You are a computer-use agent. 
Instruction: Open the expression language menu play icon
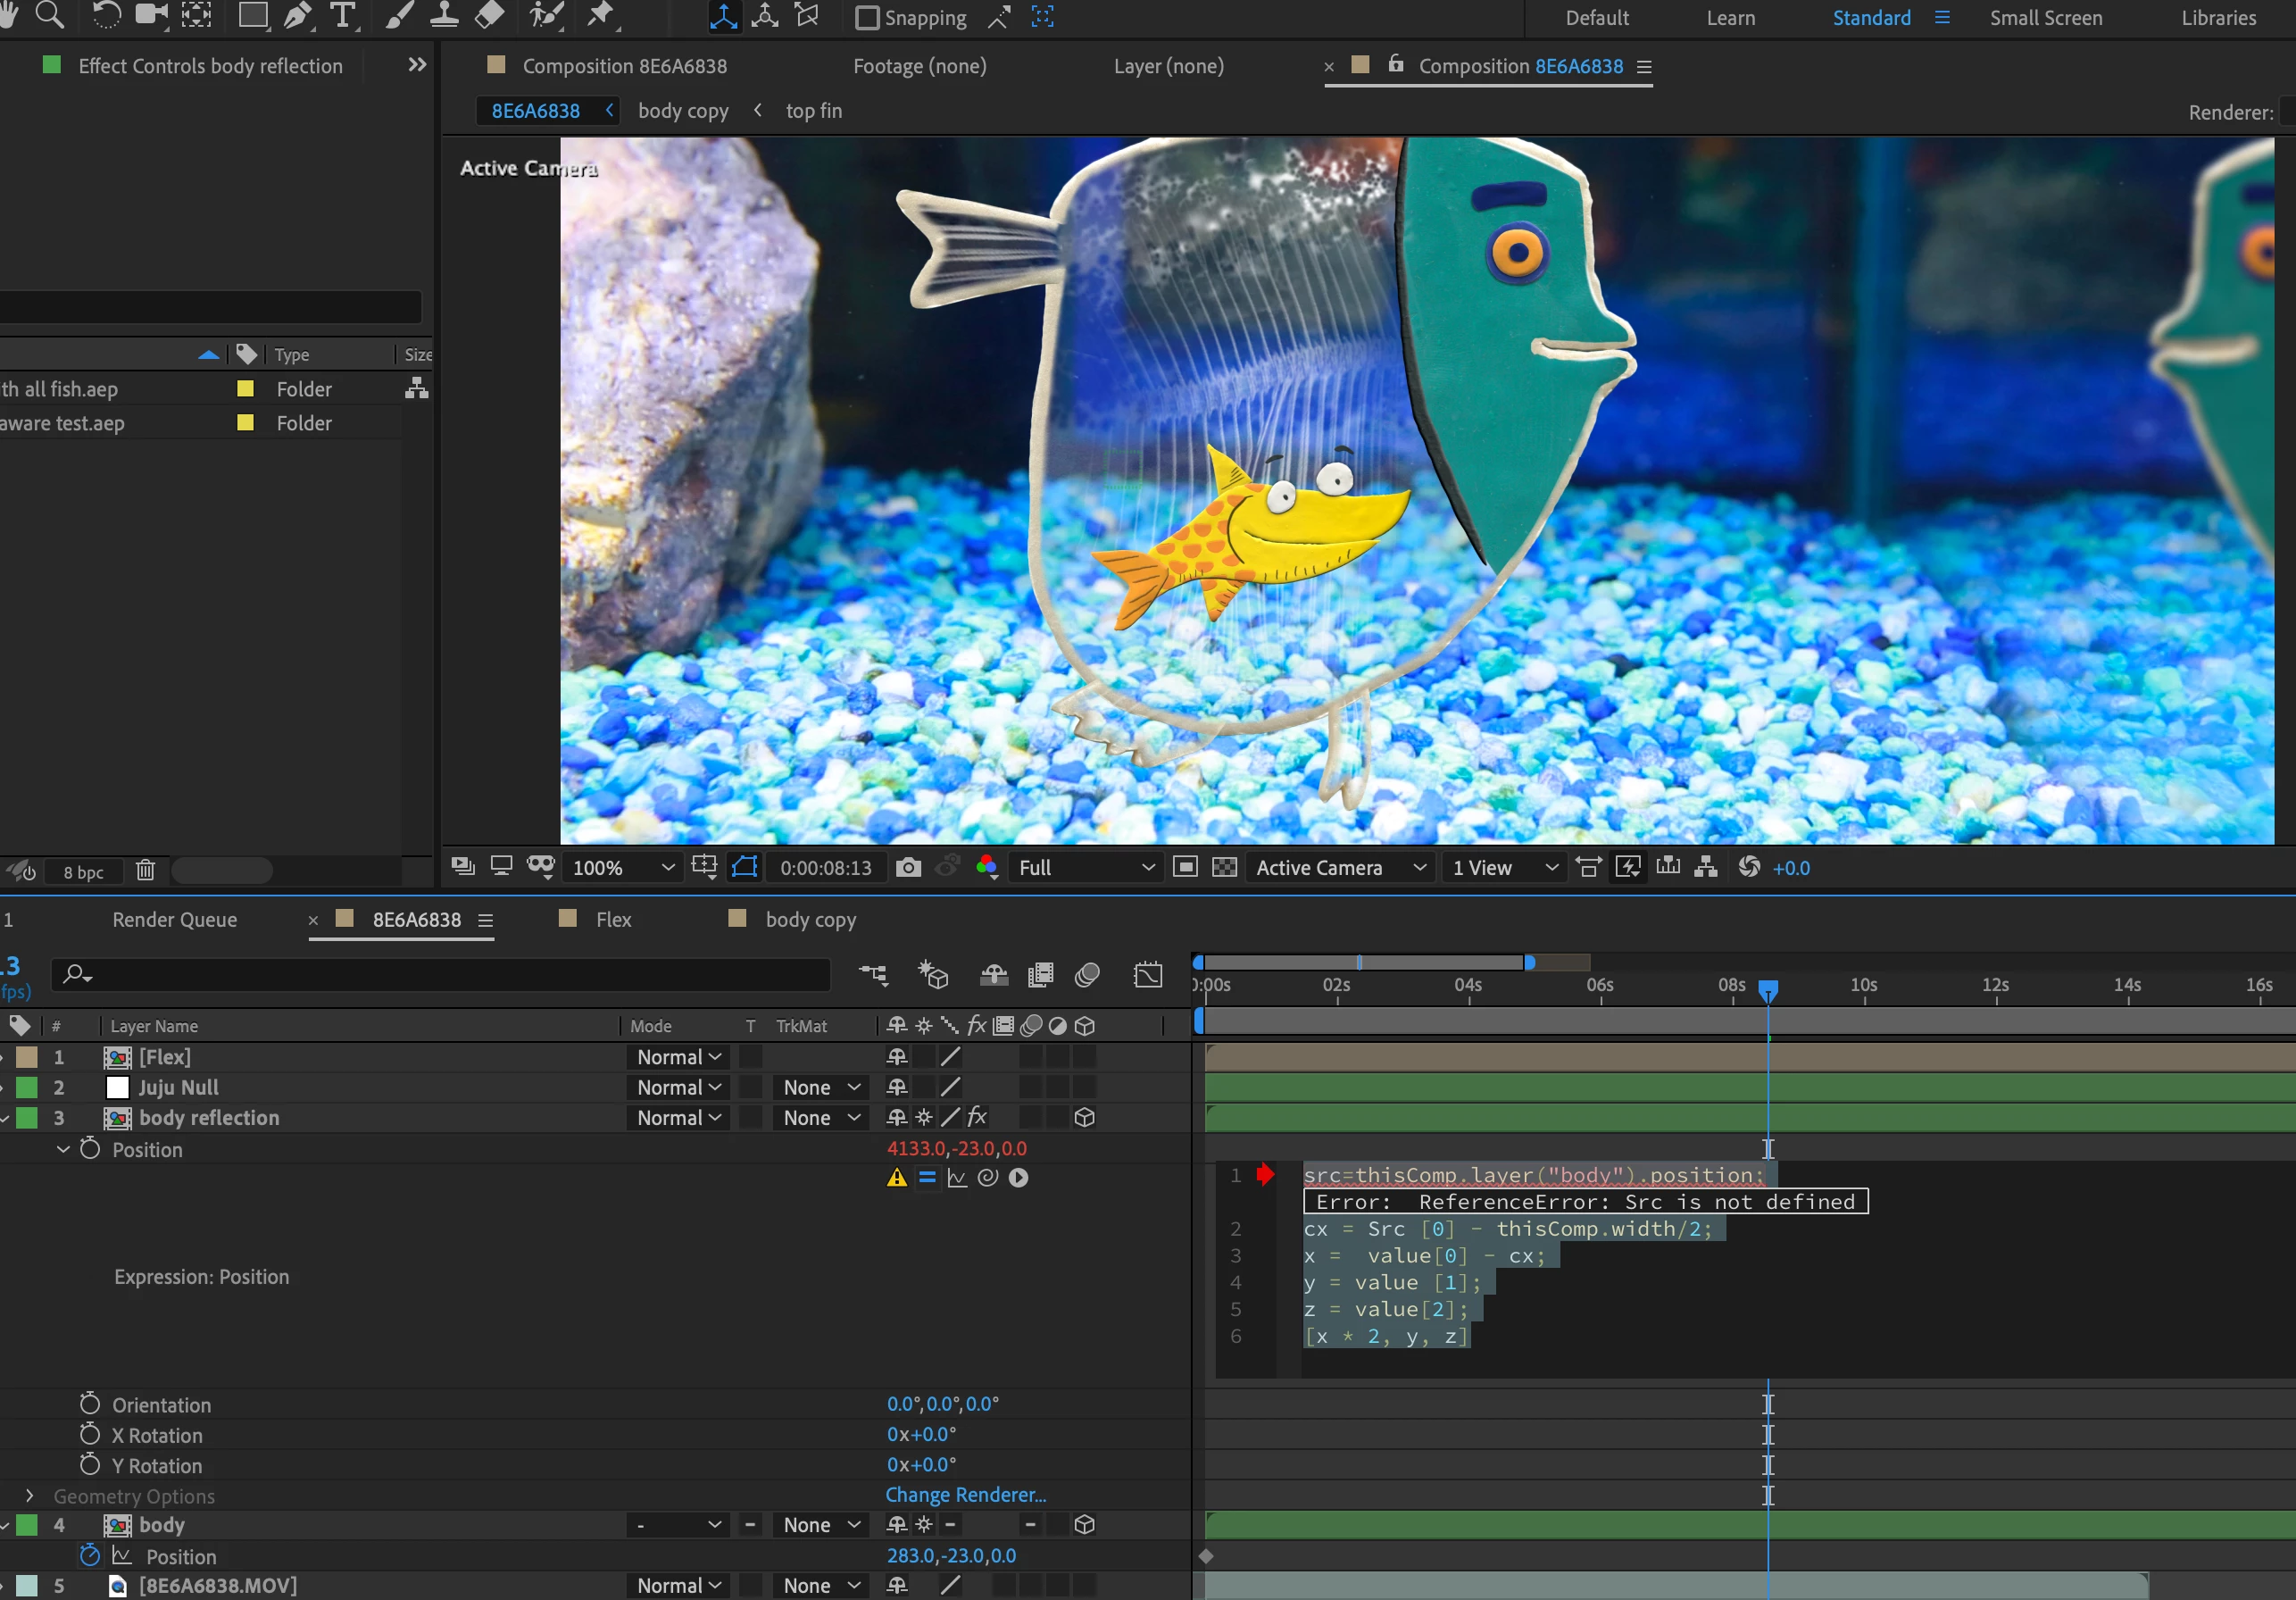(1018, 1178)
